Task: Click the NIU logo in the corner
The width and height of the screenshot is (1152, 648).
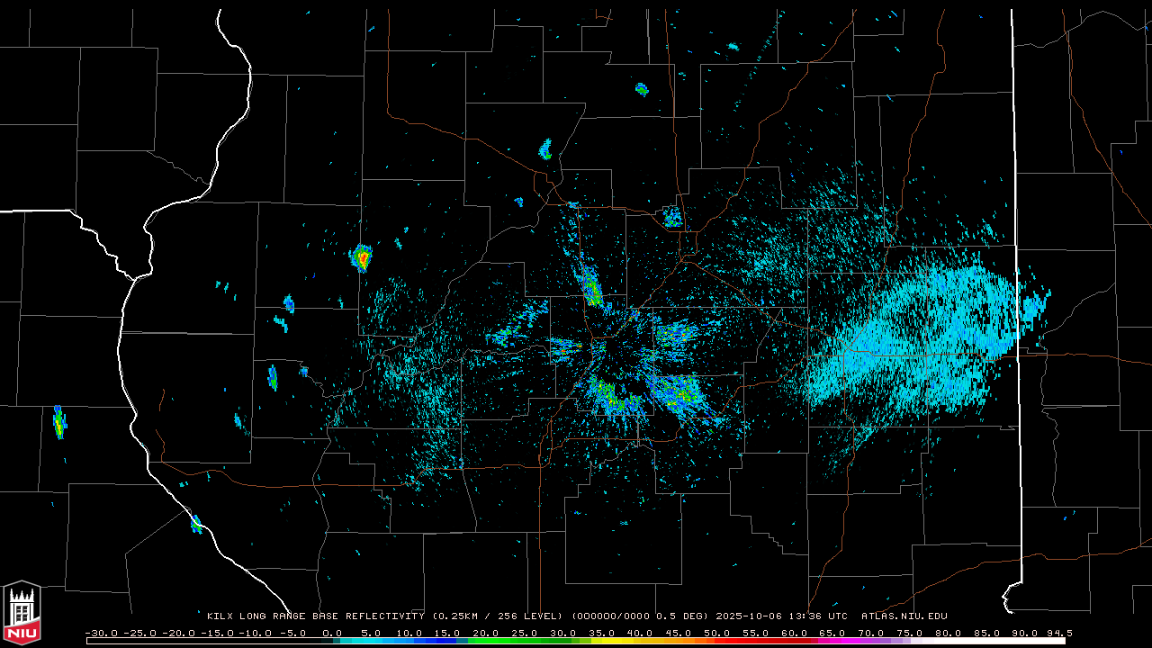Action: pos(22,613)
